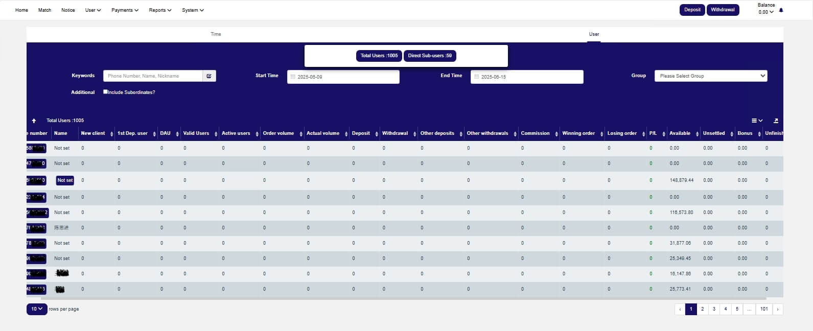Open the column list view options icon
Screen dimensions: 813x331
[x=756, y=121]
